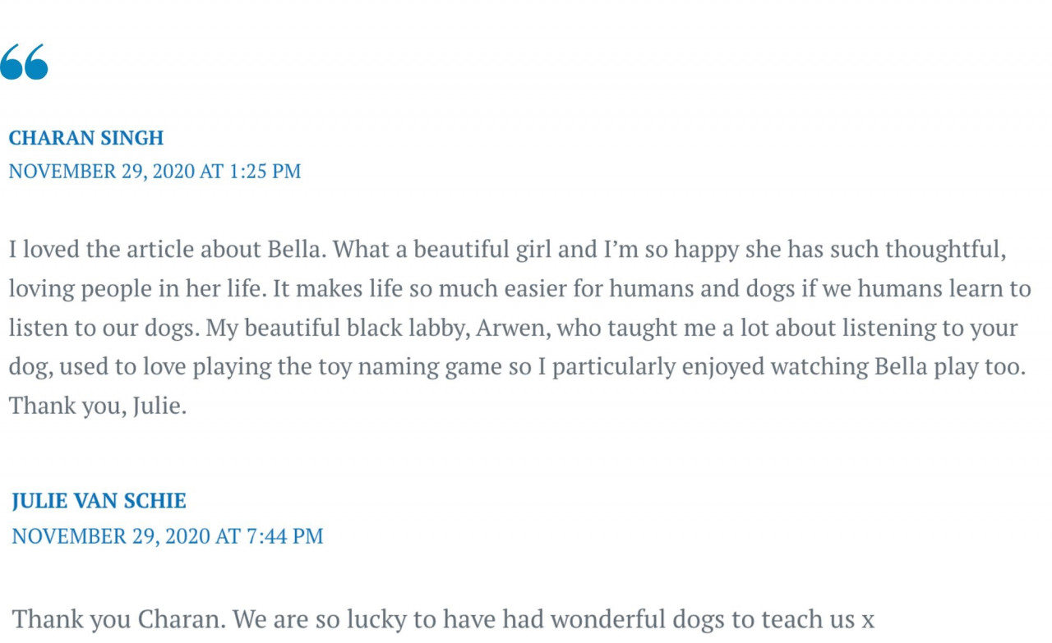The width and height of the screenshot is (1052, 643).
Task: Open the 1:25 PM comment permalink
Action: (155, 172)
